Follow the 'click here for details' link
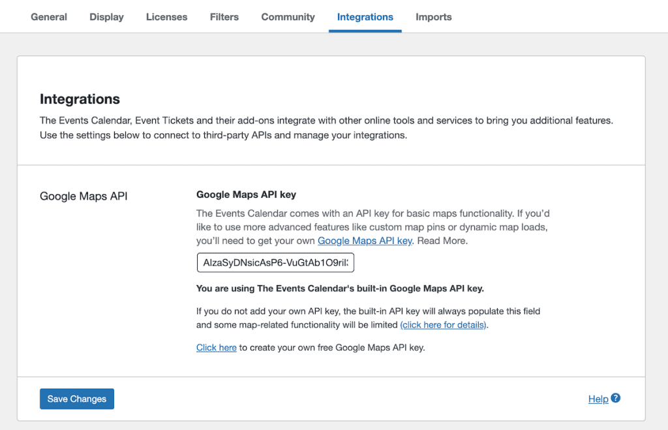This screenshot has height=430, width=668. click(x=443, y=325)
